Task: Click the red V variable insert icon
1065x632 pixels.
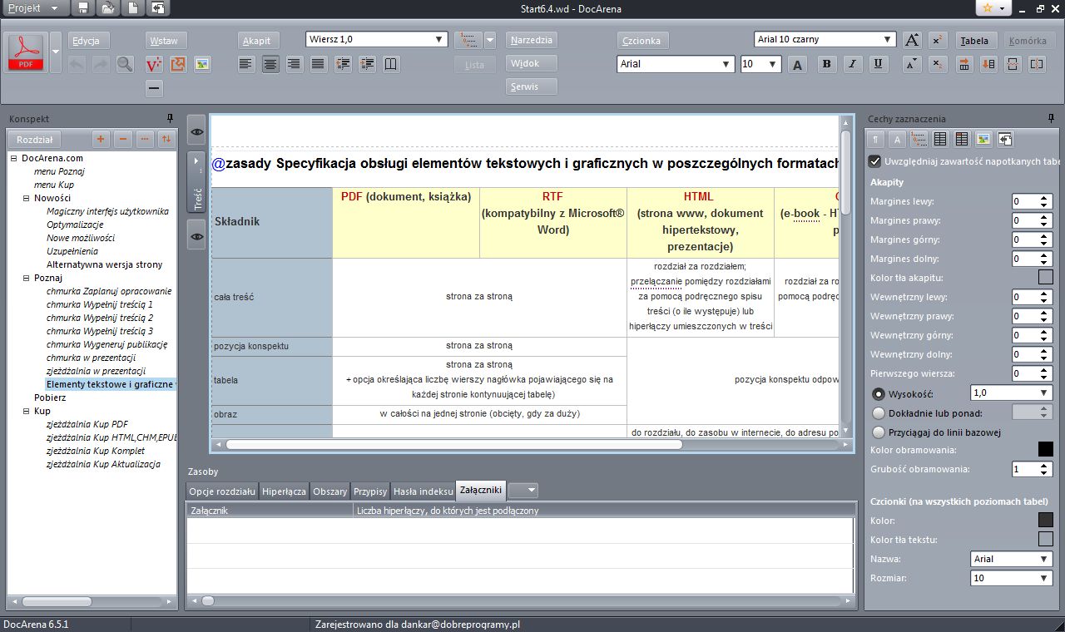Action: (153, 64)
